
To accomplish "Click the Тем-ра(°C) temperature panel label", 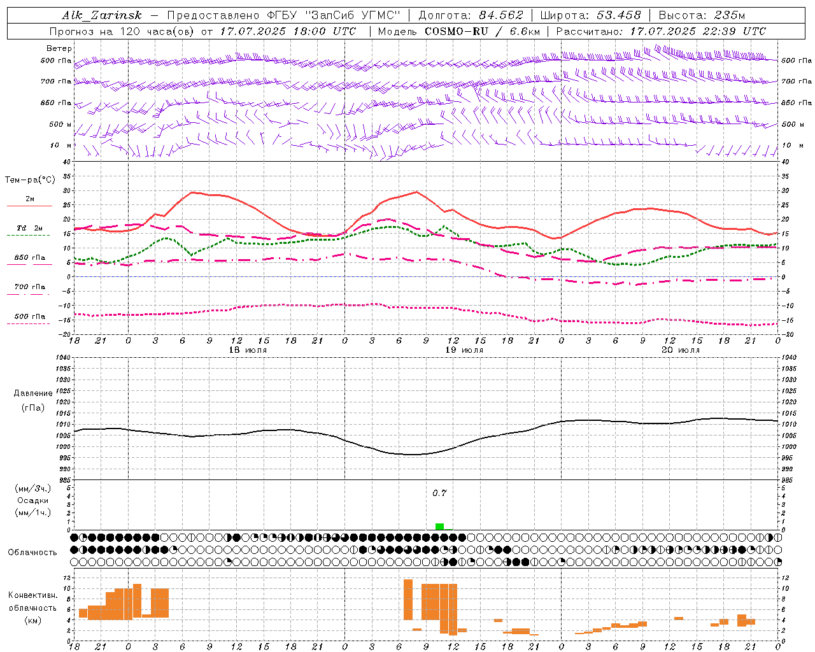I will (30, 180).
